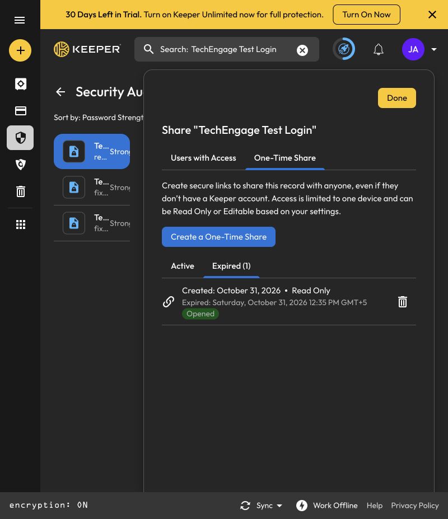Go back with the arrow beside Security Audit

click(60, 92)
